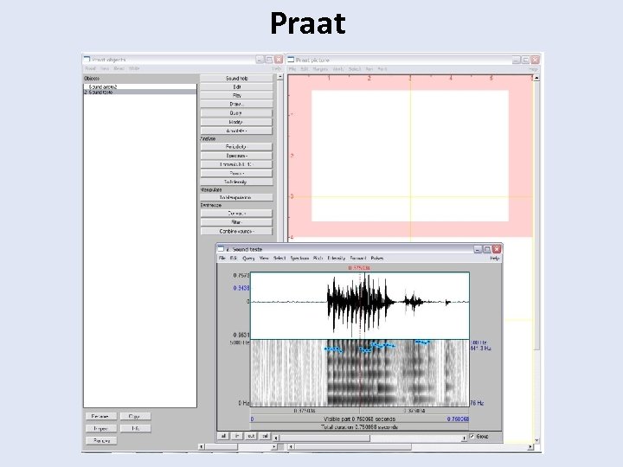This screenshot has width=623, height=467.
Task: Open View menu in Sound teste editor
Action: [264, 258]
